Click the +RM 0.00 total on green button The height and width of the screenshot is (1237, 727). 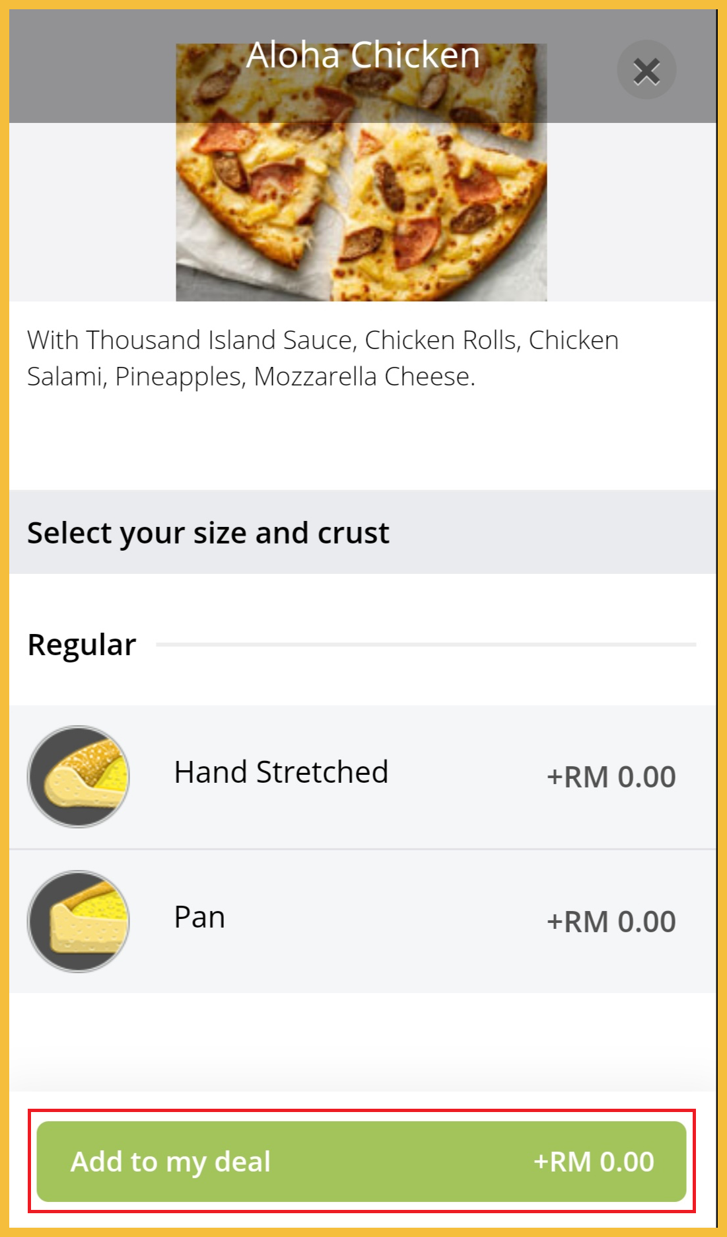[594, 1162]
